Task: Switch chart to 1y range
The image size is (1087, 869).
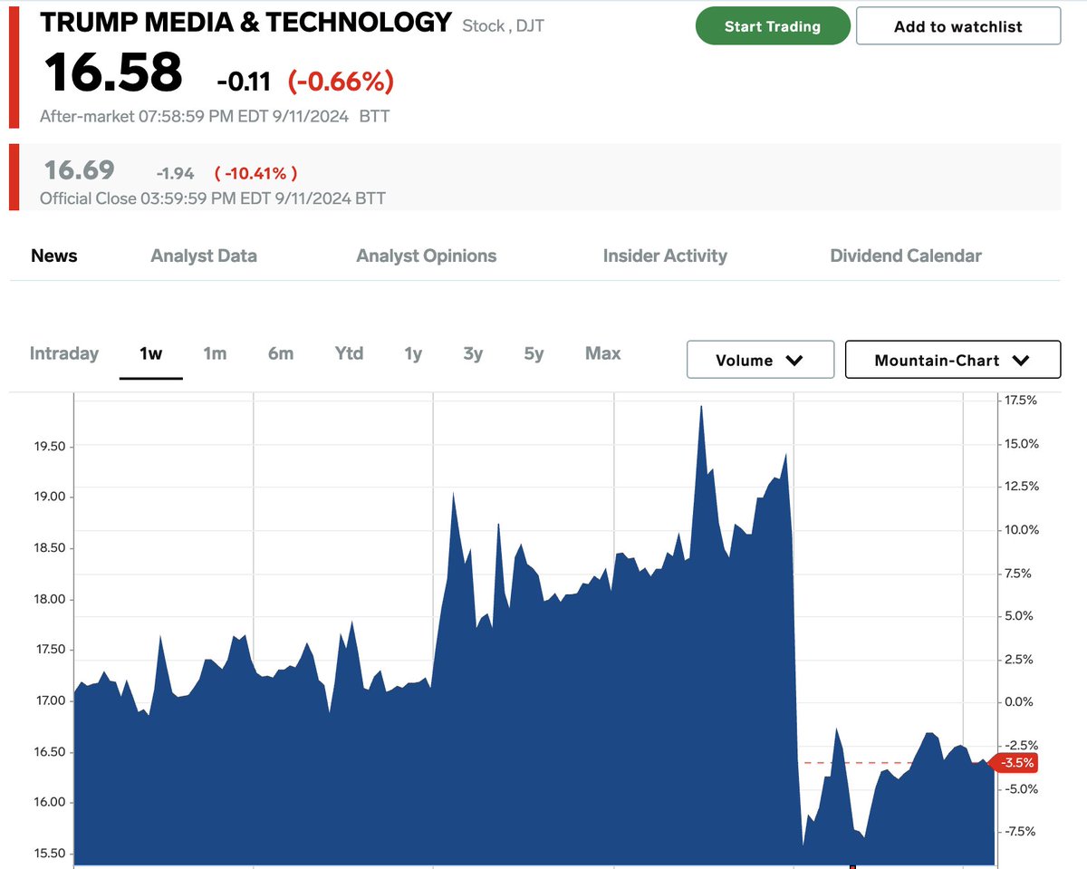Action: [413, 353]
